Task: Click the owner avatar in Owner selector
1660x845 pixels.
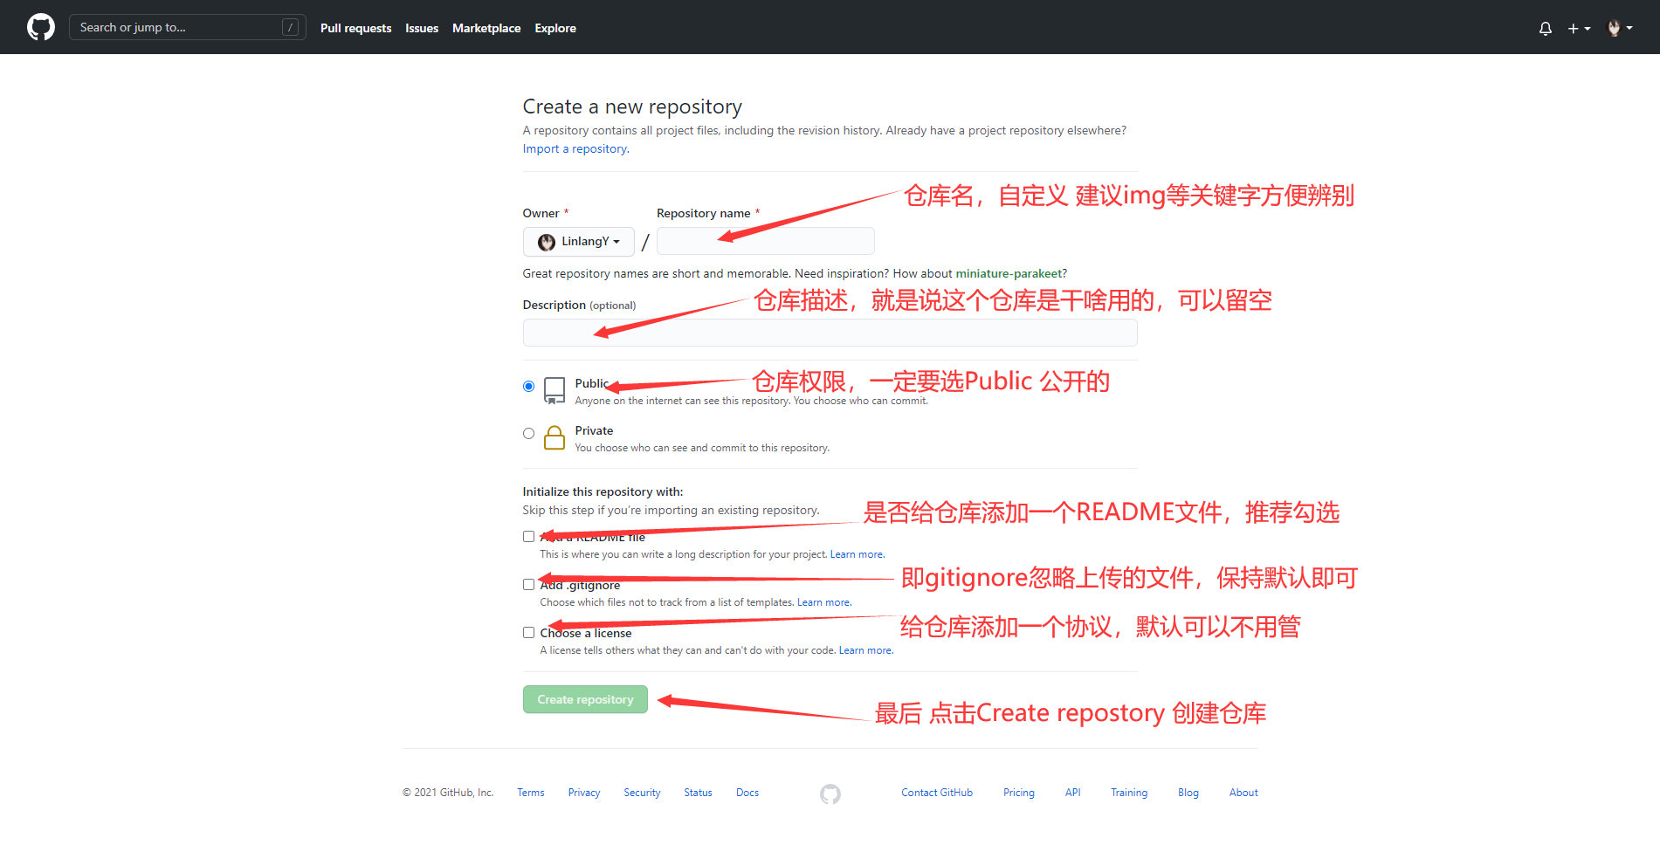Action: pos(547,242)
